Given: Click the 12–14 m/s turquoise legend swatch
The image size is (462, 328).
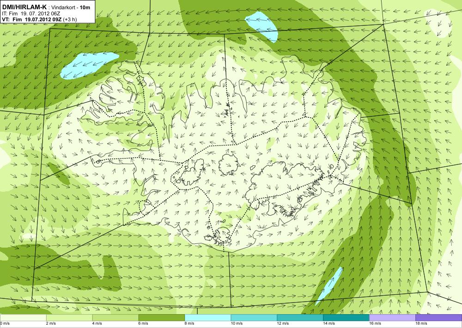Looking at the screenshot, I should tap(300, 318).
